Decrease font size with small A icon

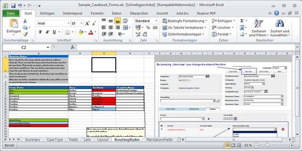(94, 23)
